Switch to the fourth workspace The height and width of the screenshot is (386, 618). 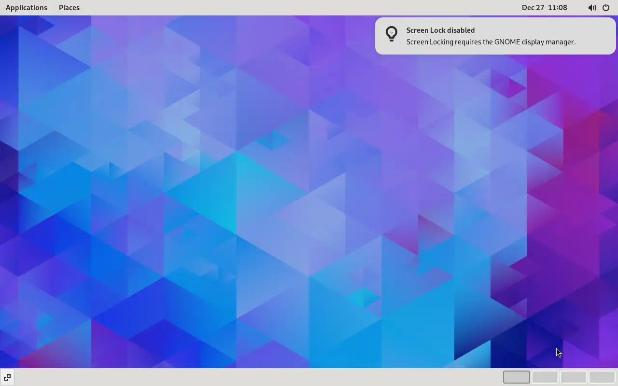[x=602, y=377]
